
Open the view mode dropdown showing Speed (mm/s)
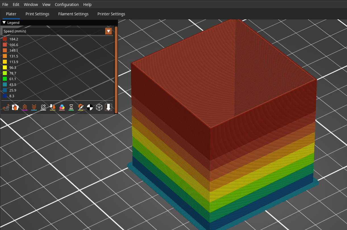[x=108, y=31]
